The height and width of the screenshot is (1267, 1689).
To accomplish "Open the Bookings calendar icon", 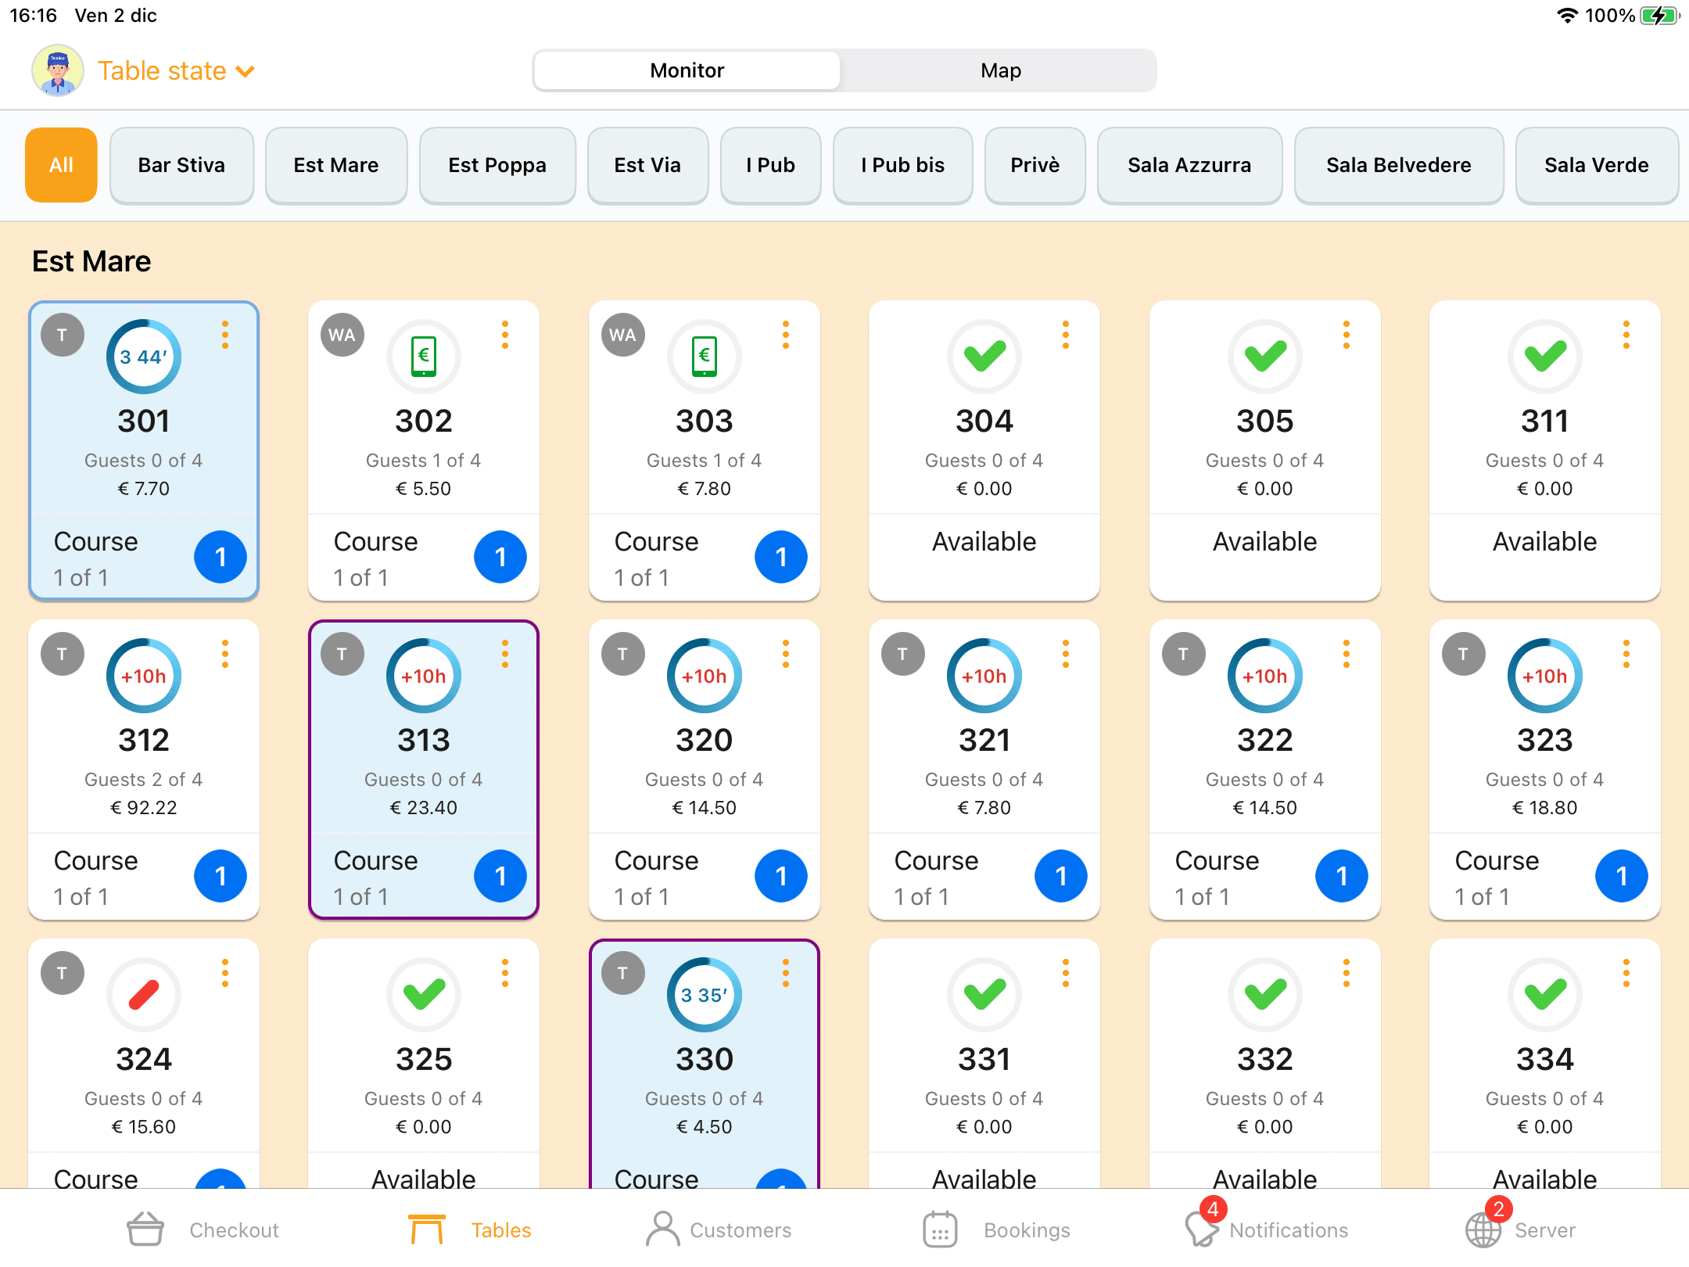I will point(940,1229).
